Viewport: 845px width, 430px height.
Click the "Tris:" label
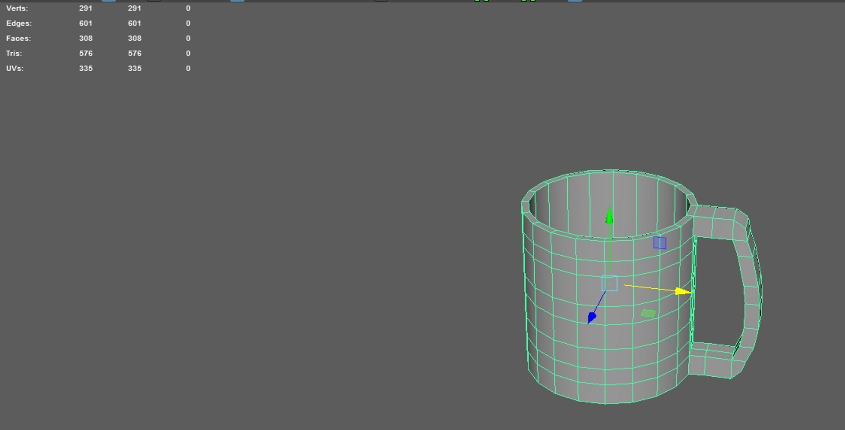14,53
